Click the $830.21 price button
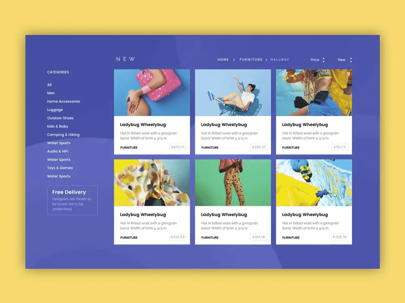This screenshot has height=303, width=405. (x=178, y=147)
